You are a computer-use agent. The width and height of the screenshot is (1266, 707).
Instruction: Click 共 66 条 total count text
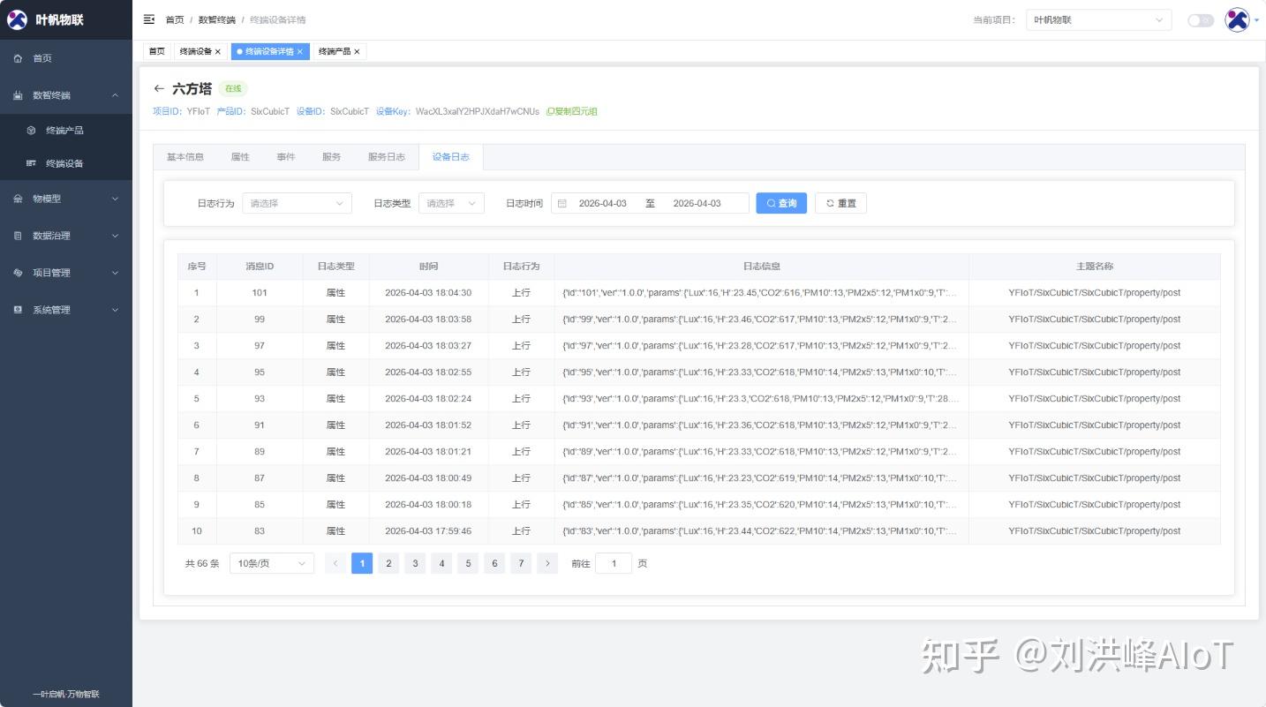pyautogui.click(x=202, y=563)
